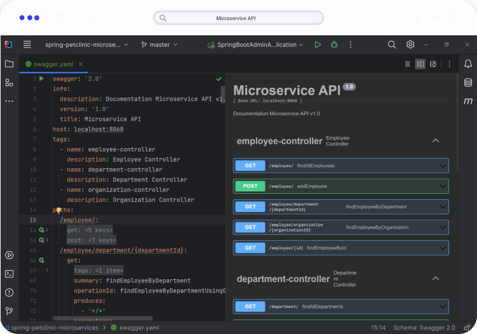This screenshot has height=334, width=477.
Task: Click the JetBrains IDE logo icon
Action: [x=9, y=44]
